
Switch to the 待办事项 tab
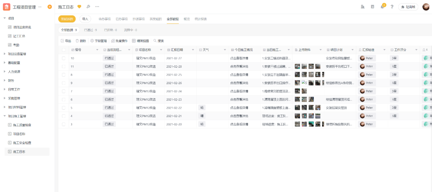coord(104,19)
